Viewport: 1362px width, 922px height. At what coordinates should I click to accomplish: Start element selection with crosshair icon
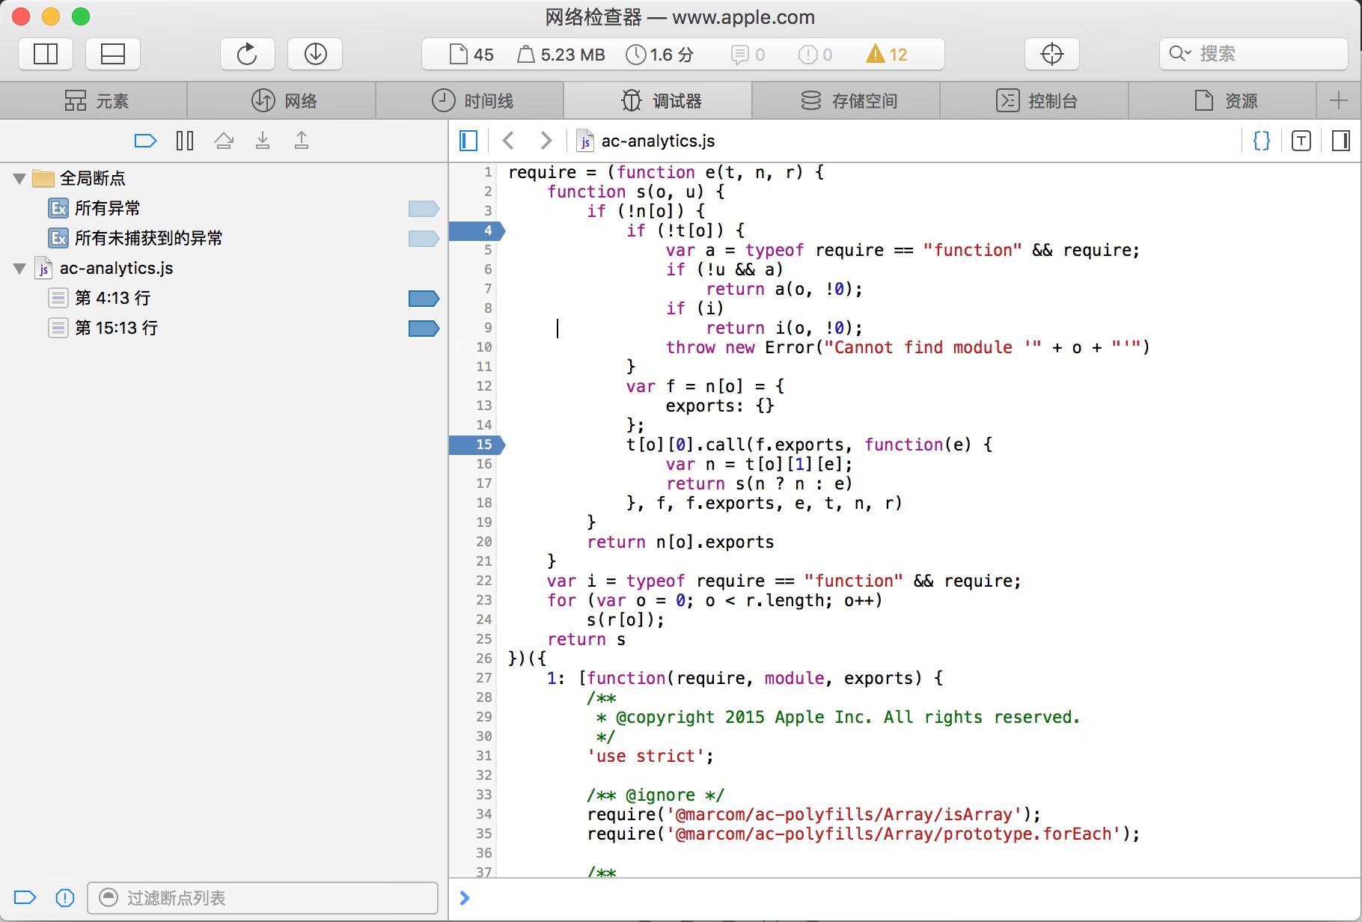click(1051, 54)
